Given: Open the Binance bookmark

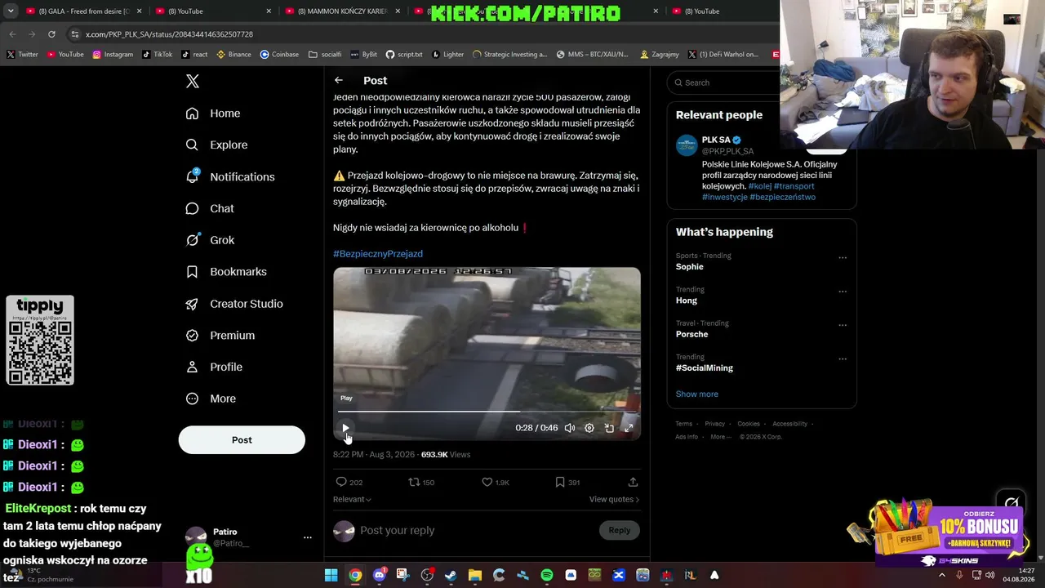Looking at the screenshot, I should point(233,55).
